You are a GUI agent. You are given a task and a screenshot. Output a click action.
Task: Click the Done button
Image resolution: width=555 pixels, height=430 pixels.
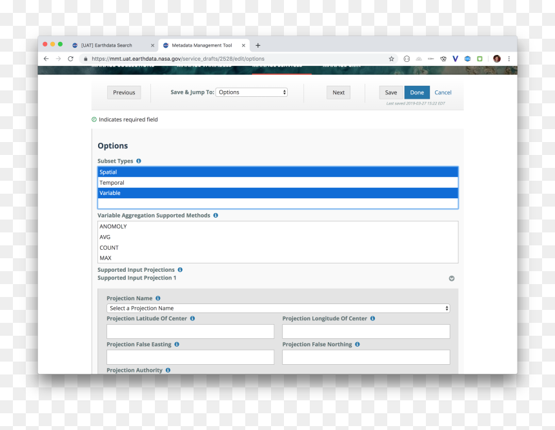417,92
